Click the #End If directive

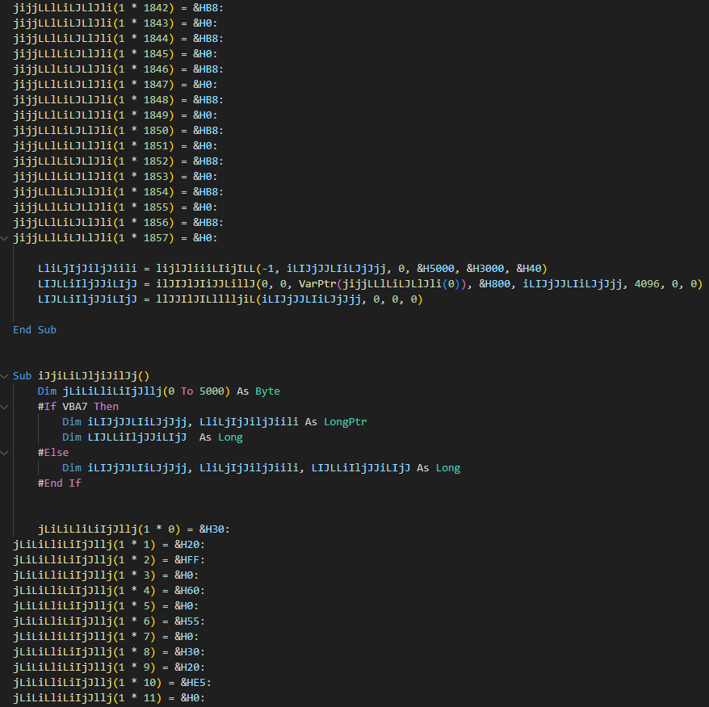click(59, 483)
